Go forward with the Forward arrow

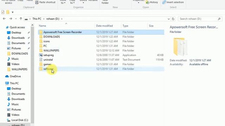pyautogui.click(x=11, y=19)
